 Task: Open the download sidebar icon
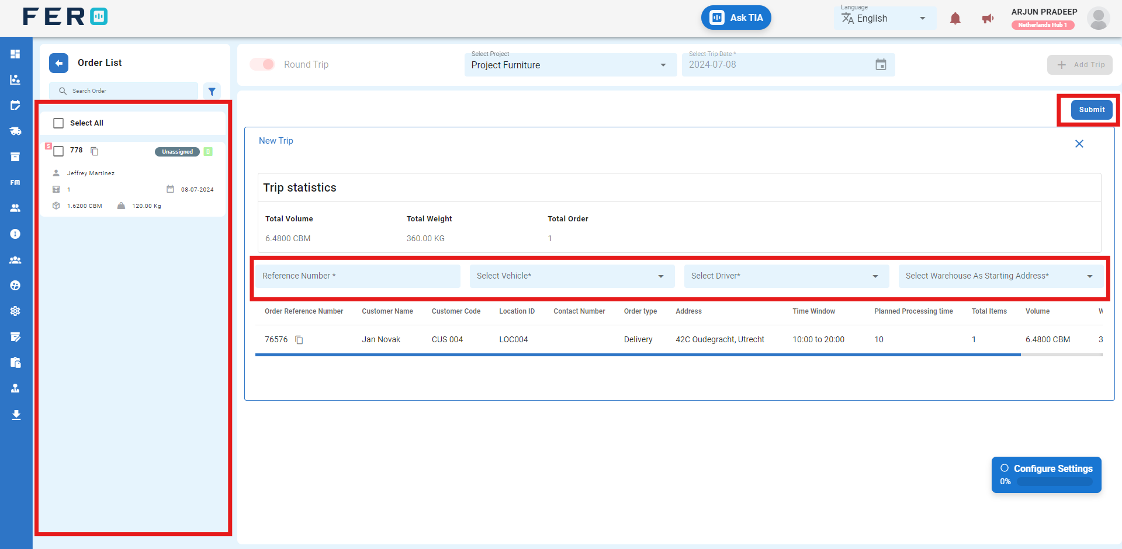click(x=16, y=415)
